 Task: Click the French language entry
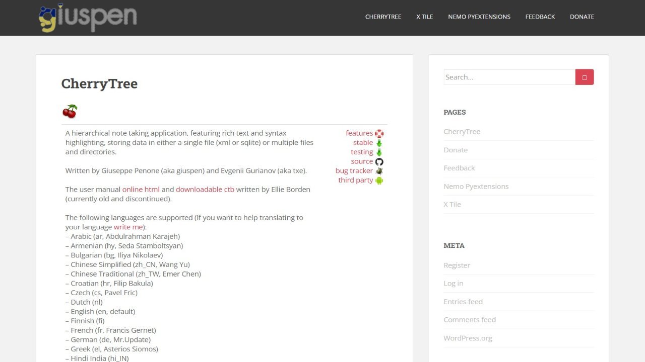(x=111, y=330)
